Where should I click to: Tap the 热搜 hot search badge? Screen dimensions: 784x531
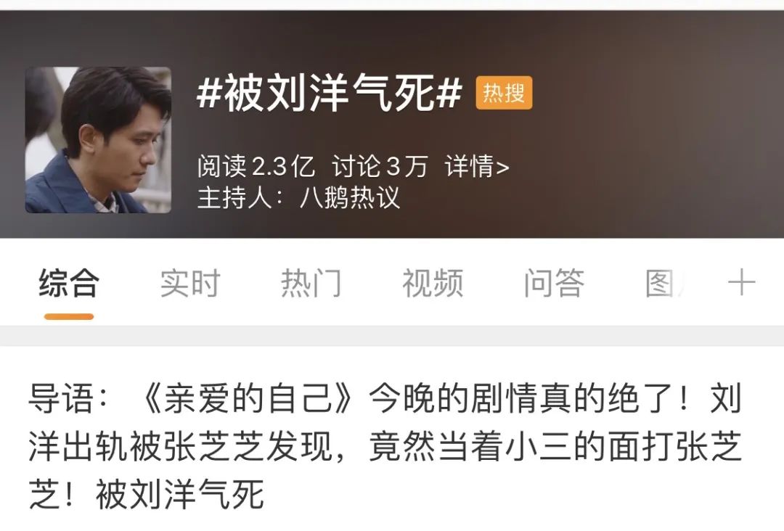coord(504,93)
